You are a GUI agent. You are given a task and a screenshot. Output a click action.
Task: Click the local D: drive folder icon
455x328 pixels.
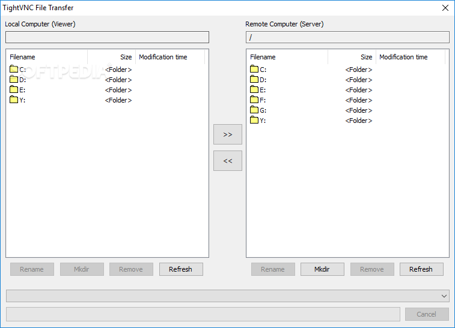(x=14, y=79)
